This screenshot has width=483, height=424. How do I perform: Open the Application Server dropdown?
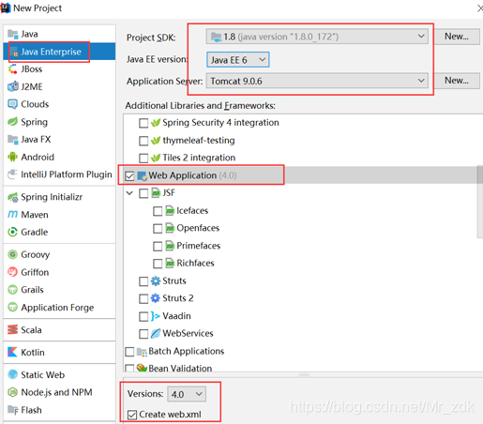(317, 81)
